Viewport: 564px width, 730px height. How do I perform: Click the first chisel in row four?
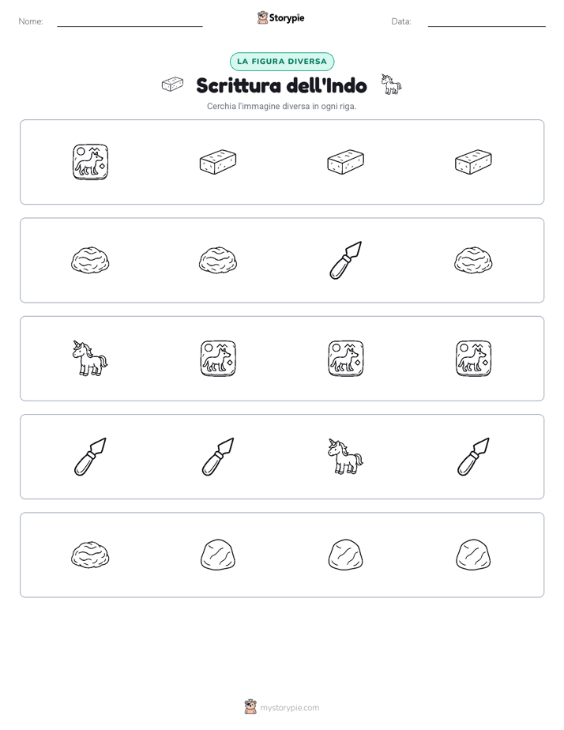(x=90, y=457)
